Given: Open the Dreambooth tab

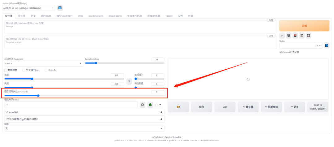Looking at the screenshot, I should click(115, 16).
